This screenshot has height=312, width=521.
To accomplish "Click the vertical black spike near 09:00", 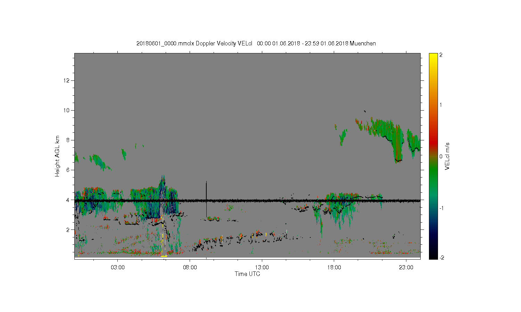I will point(206,199).
